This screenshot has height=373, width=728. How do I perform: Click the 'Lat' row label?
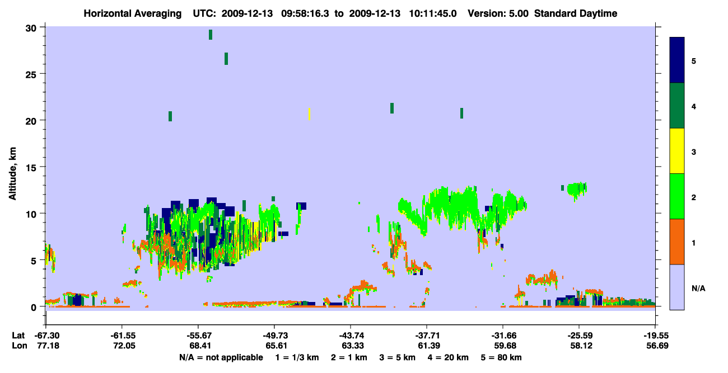coord(18,336)
